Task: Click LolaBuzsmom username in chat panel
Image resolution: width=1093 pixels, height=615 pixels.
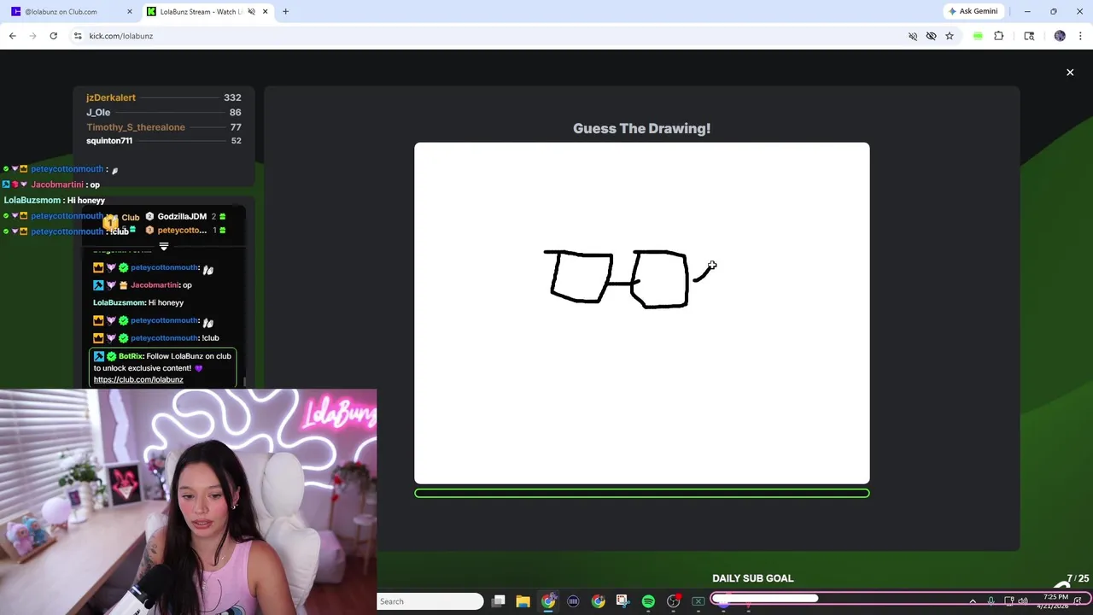Action: coord(119,302)
